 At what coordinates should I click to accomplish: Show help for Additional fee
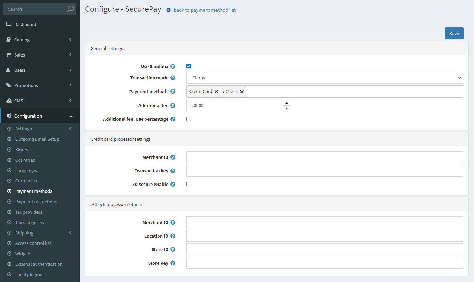[x=173, y=105]
